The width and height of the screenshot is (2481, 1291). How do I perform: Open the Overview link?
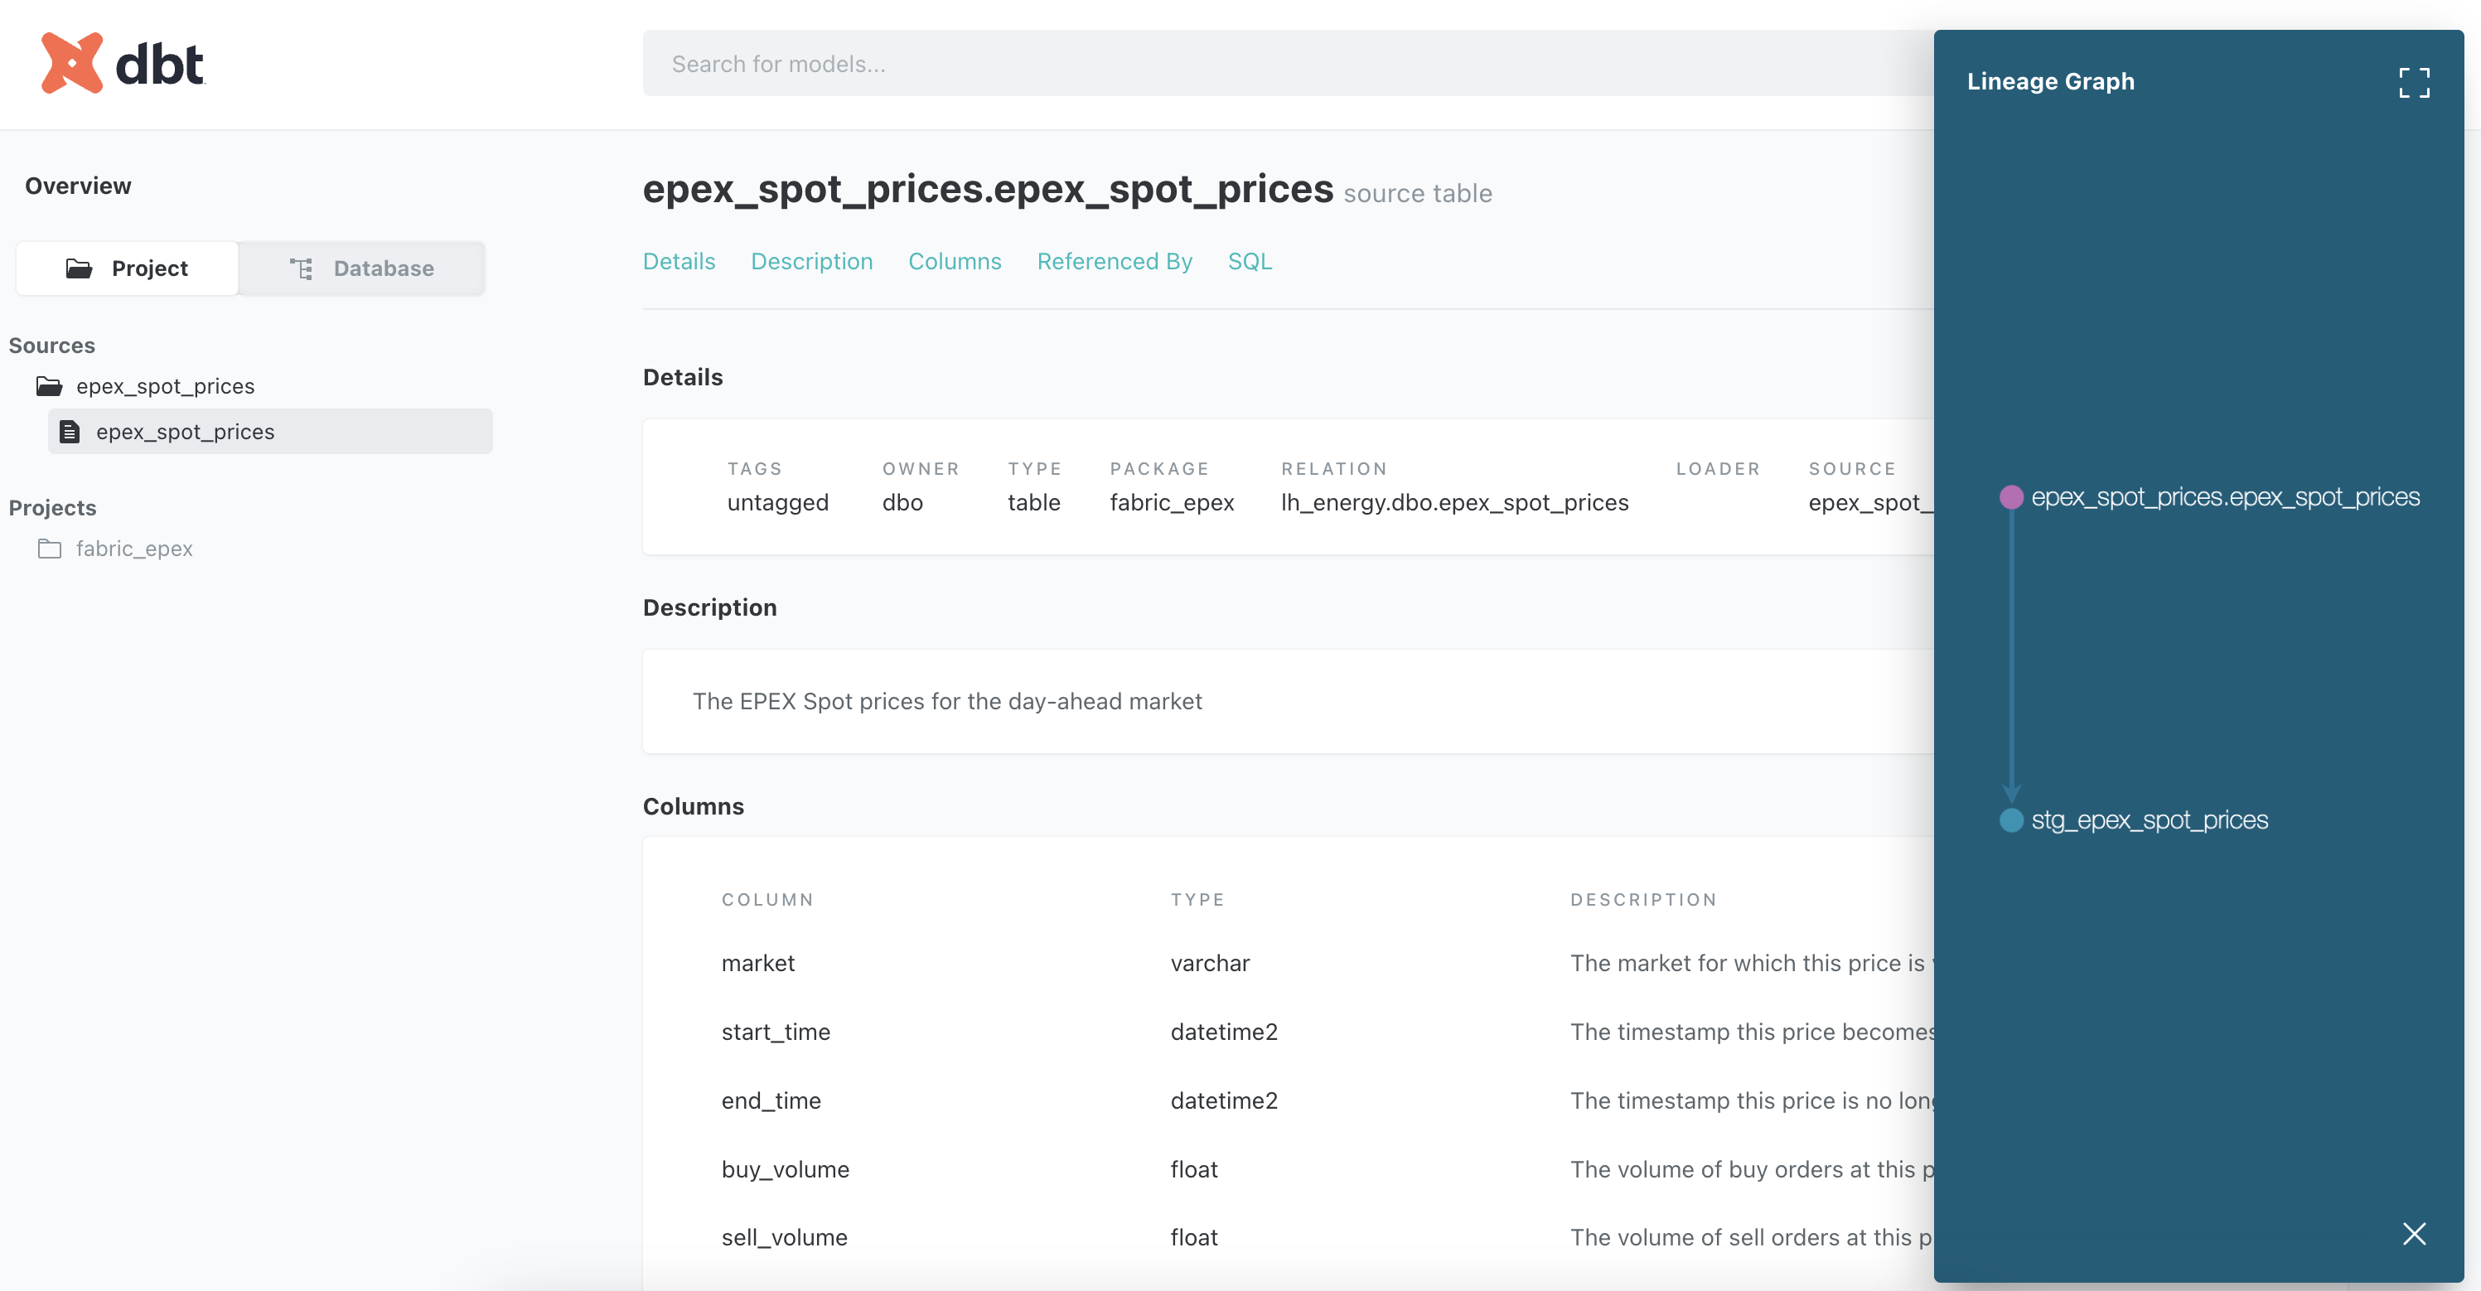tap(78, 186)
